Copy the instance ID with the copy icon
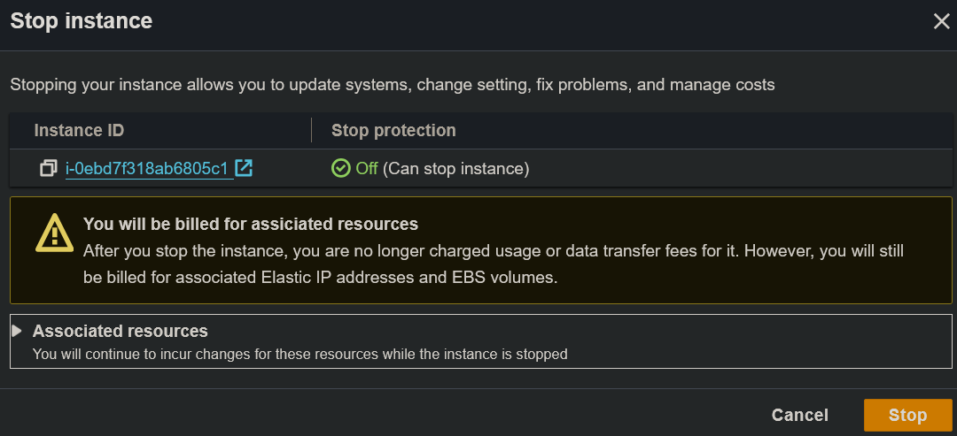This screenshot has width=957, height=436. click(49, 168)
